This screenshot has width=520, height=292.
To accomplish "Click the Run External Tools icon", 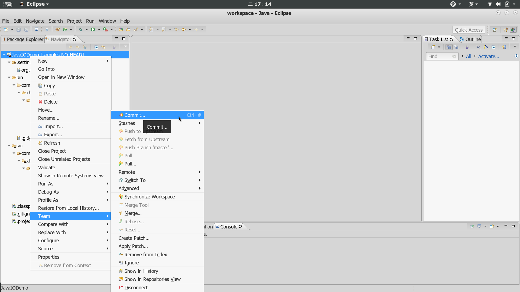I will pyautogui.click(x=105, y=29).
